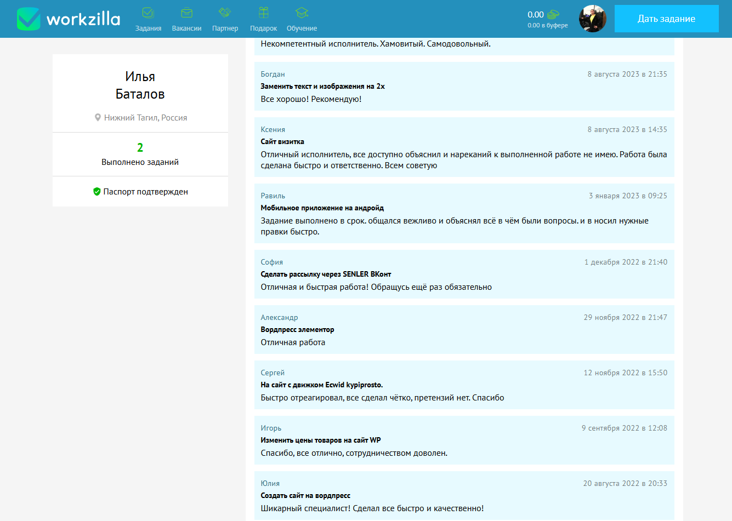Image resolution: width=732 pixels, height=521 pixels.
Task: Click reviewer name Александр
Action: click(279, 318)
